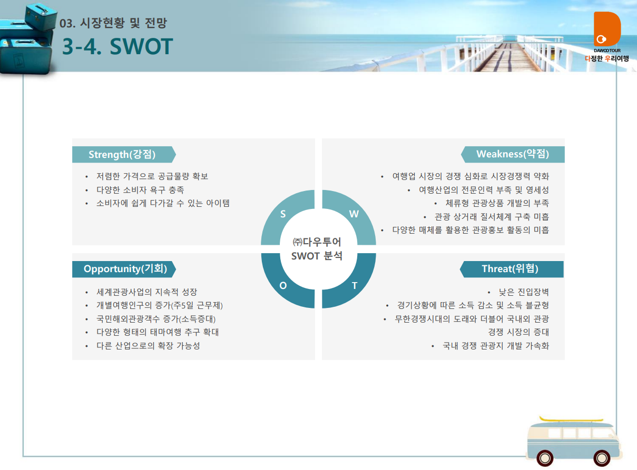Click the bullet 체류형 관광상품 개발의 부족
637x470 pixels.
(497, 203)
